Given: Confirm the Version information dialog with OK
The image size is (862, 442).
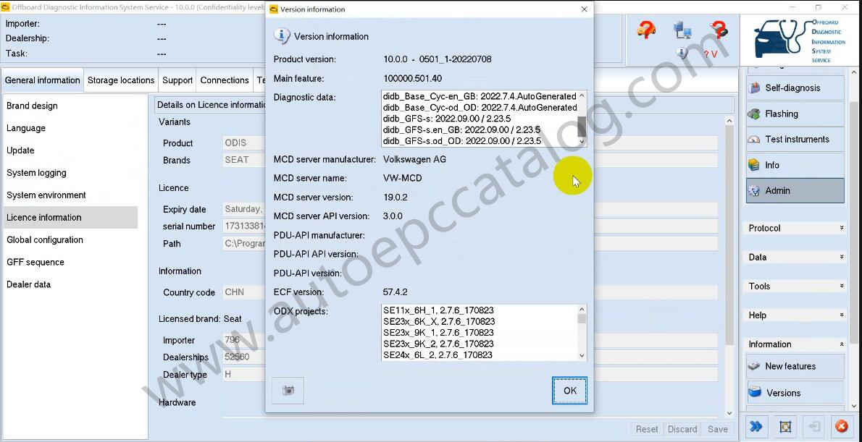Looking at the screenshot, I should pos(570,391).
